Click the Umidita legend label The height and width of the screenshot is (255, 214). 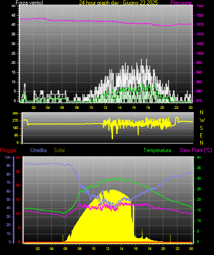pos(39,150)
